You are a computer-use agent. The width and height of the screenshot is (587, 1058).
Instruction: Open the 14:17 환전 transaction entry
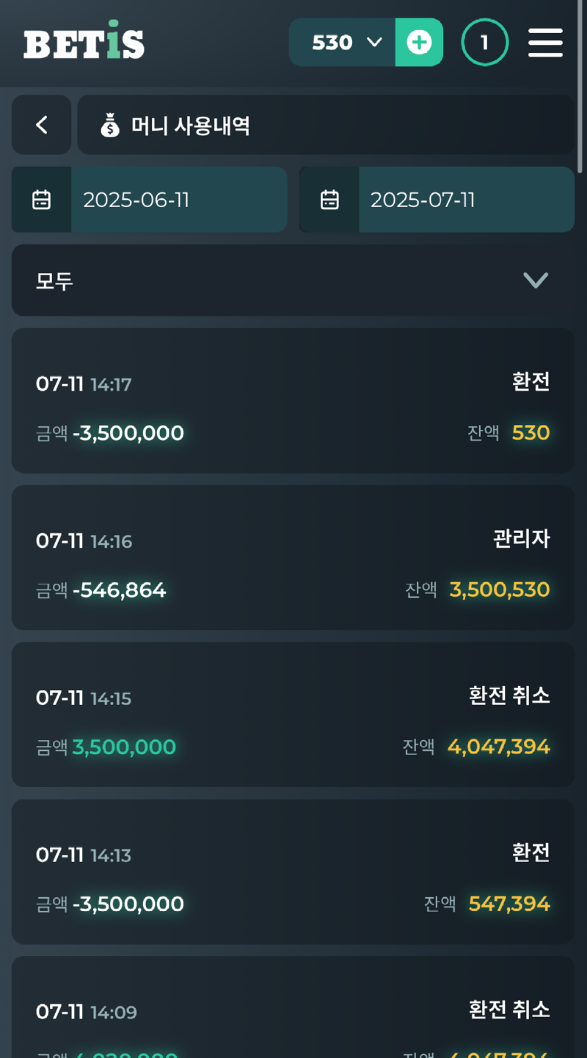click(293, 401)
